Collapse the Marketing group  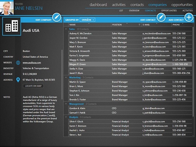pos(67,78)
